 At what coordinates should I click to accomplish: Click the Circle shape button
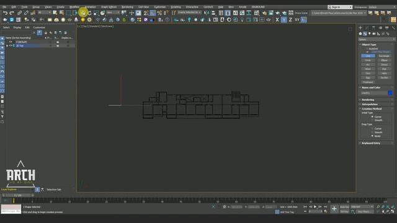click(368, 60)
